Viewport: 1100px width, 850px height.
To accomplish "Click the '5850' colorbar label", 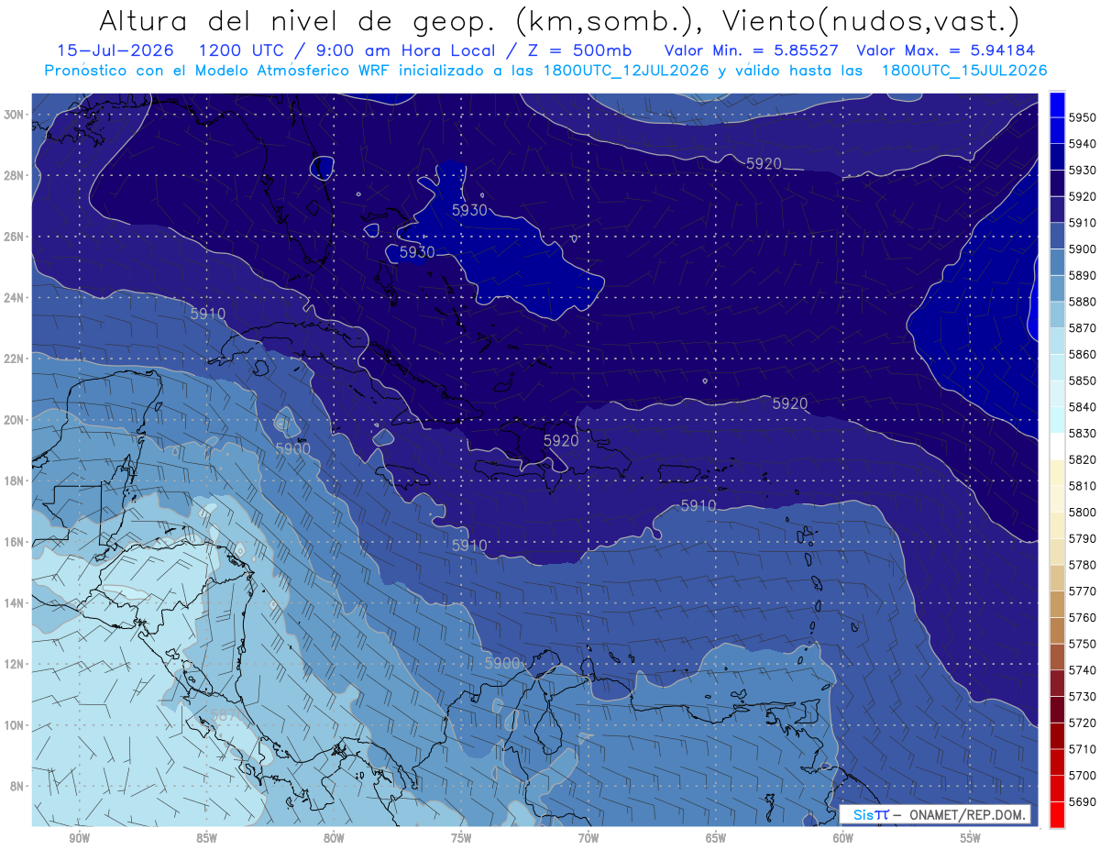I will point(1083,381).
